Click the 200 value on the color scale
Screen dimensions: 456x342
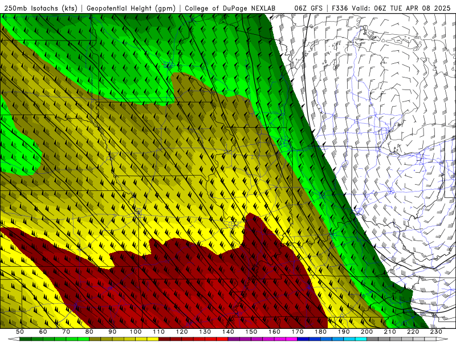367,332
